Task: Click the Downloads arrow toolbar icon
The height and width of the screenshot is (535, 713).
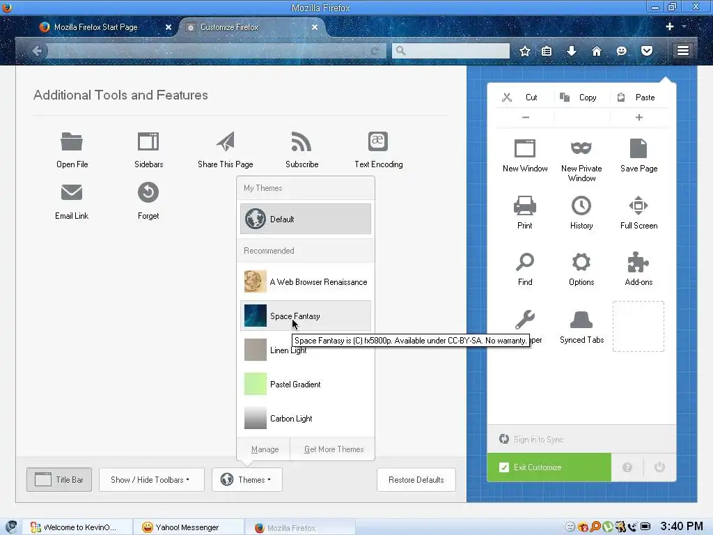Action: point(572,51)
